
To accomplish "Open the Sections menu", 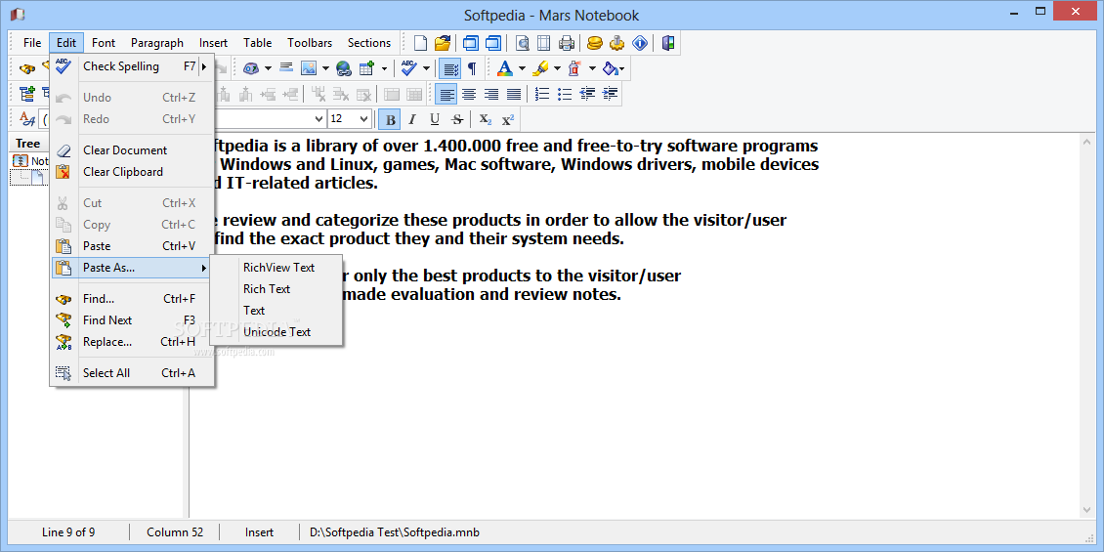I will (369, 43).
